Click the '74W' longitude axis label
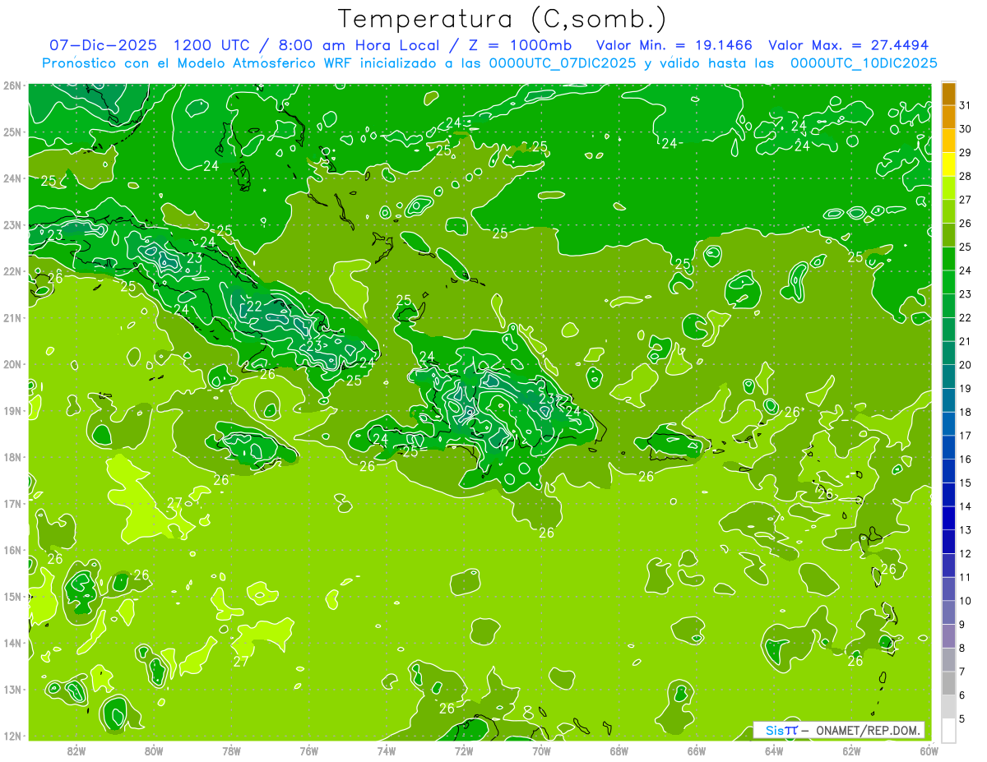Viewport: 987px width, 762px height. pyautogui.click(x=387, y=750)
